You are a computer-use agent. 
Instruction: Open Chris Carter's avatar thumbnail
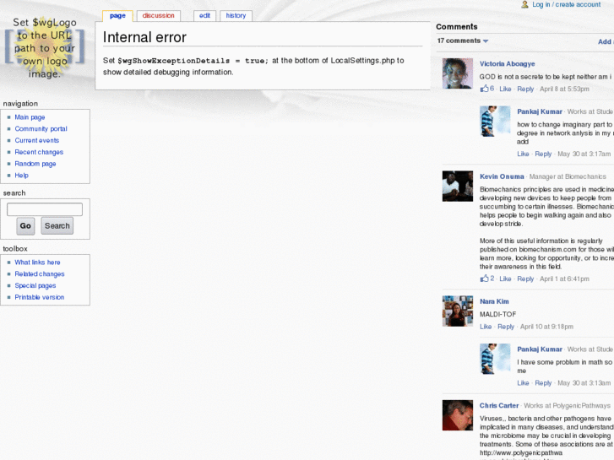[458, 415]
